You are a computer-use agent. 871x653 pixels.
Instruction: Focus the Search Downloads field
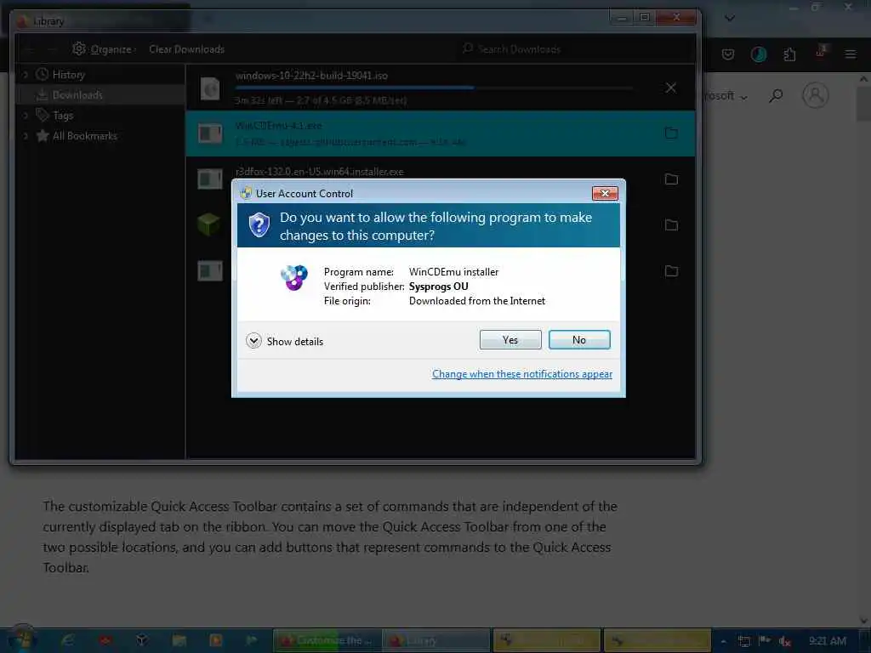pos(575,49)
